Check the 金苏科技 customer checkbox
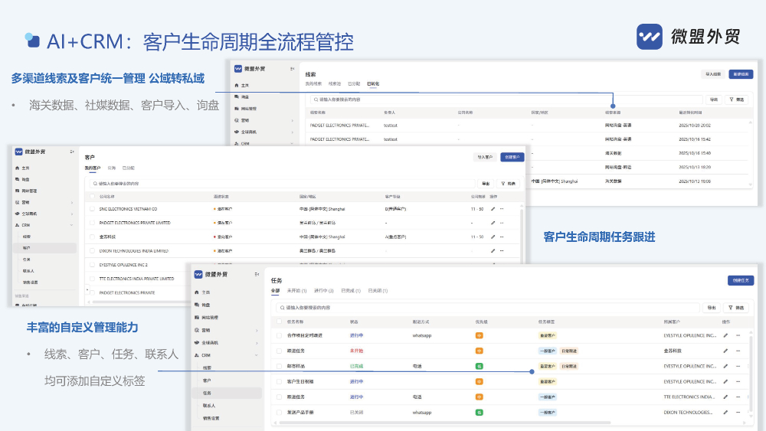The height and width of the screenshot is (431, 766). [92, 237]
